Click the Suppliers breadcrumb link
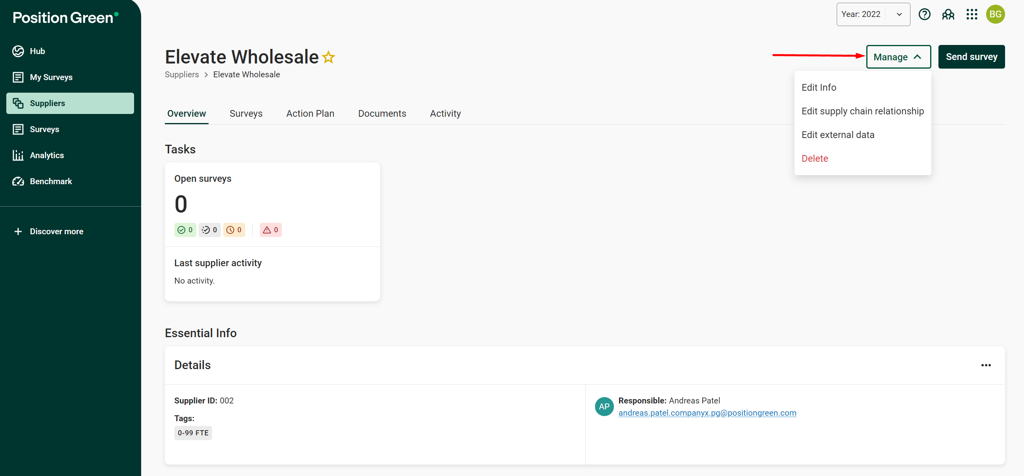 (x=182, y=75)
